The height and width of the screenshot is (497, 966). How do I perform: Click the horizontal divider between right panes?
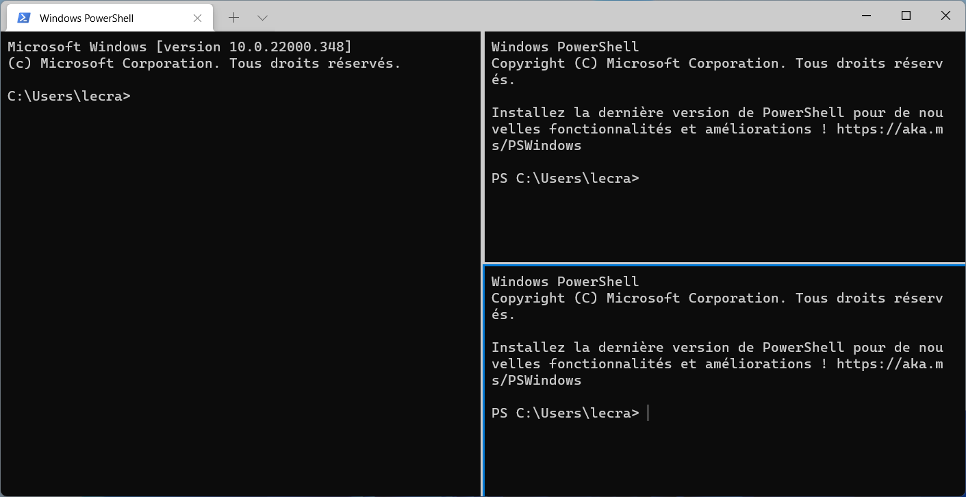click(x=724, y=264)
